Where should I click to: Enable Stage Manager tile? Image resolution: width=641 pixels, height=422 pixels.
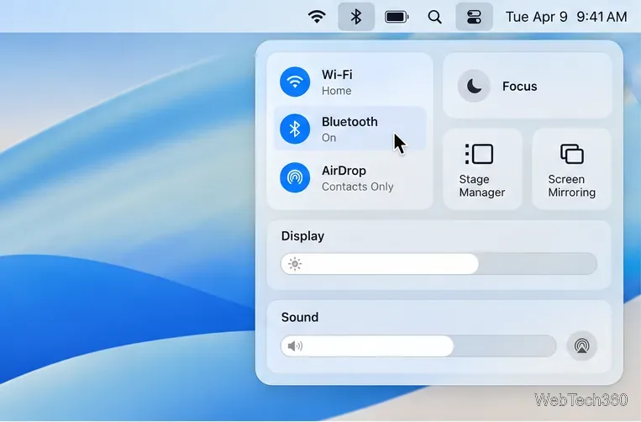point(482,169)
